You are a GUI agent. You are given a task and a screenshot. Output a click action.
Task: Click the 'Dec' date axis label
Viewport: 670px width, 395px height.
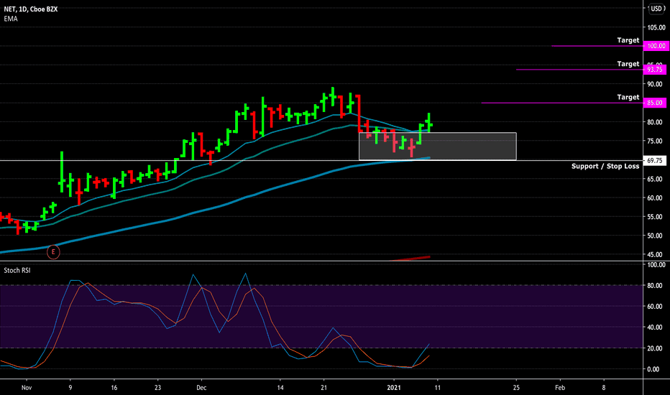201,388
